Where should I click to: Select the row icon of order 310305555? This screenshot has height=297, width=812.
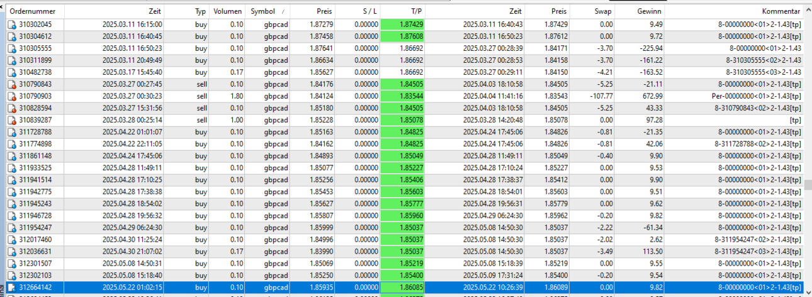[x=12, y=48]
